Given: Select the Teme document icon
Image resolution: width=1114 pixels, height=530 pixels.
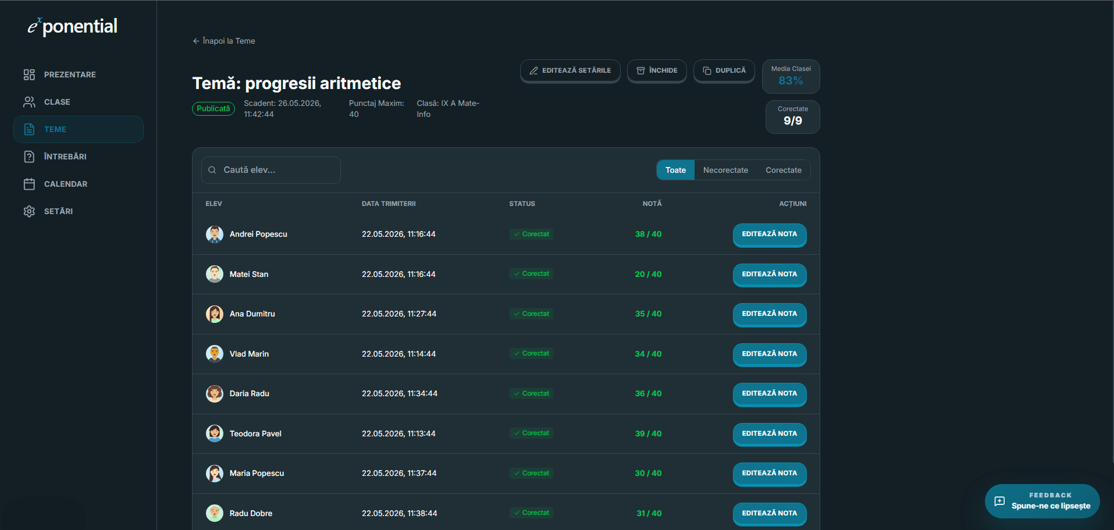Looking at the screenshot, I should (x=29, y=129).
